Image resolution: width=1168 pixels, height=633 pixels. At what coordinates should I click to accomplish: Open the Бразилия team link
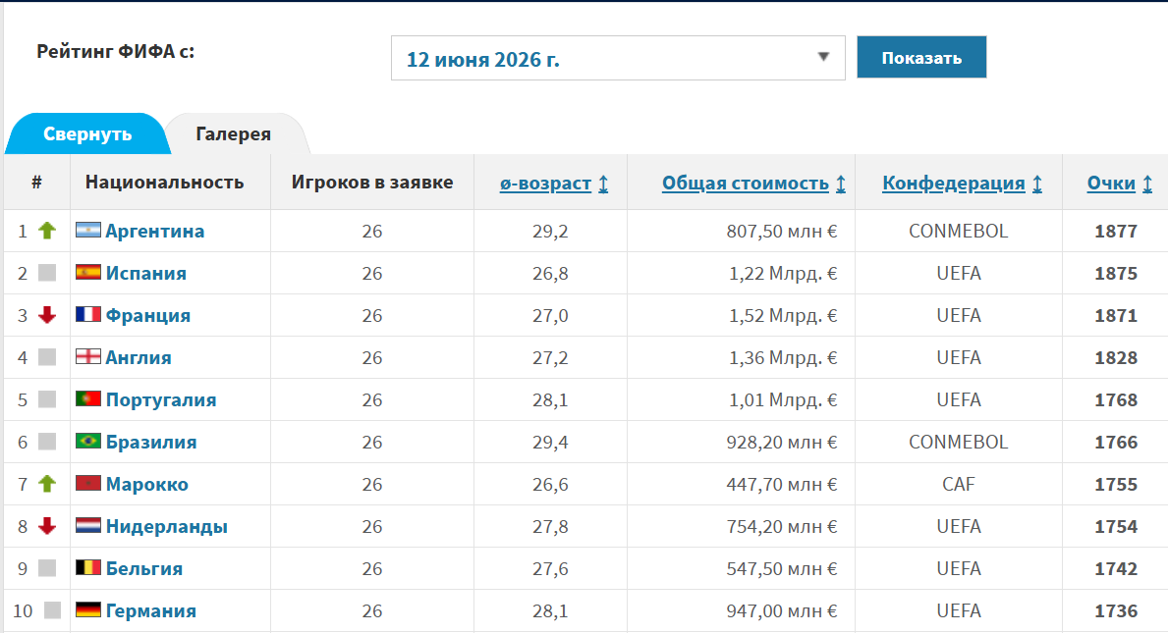[x=151, y=442]
